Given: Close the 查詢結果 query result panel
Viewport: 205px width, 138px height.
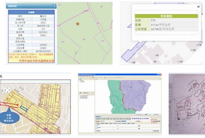Looking at the screenshot, I should (x=54, y=6).
